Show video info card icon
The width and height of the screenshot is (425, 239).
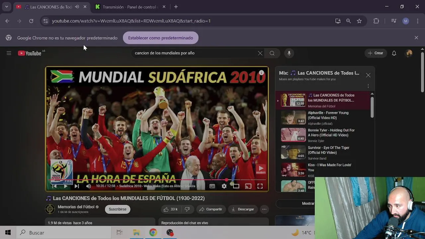point(262,73)
